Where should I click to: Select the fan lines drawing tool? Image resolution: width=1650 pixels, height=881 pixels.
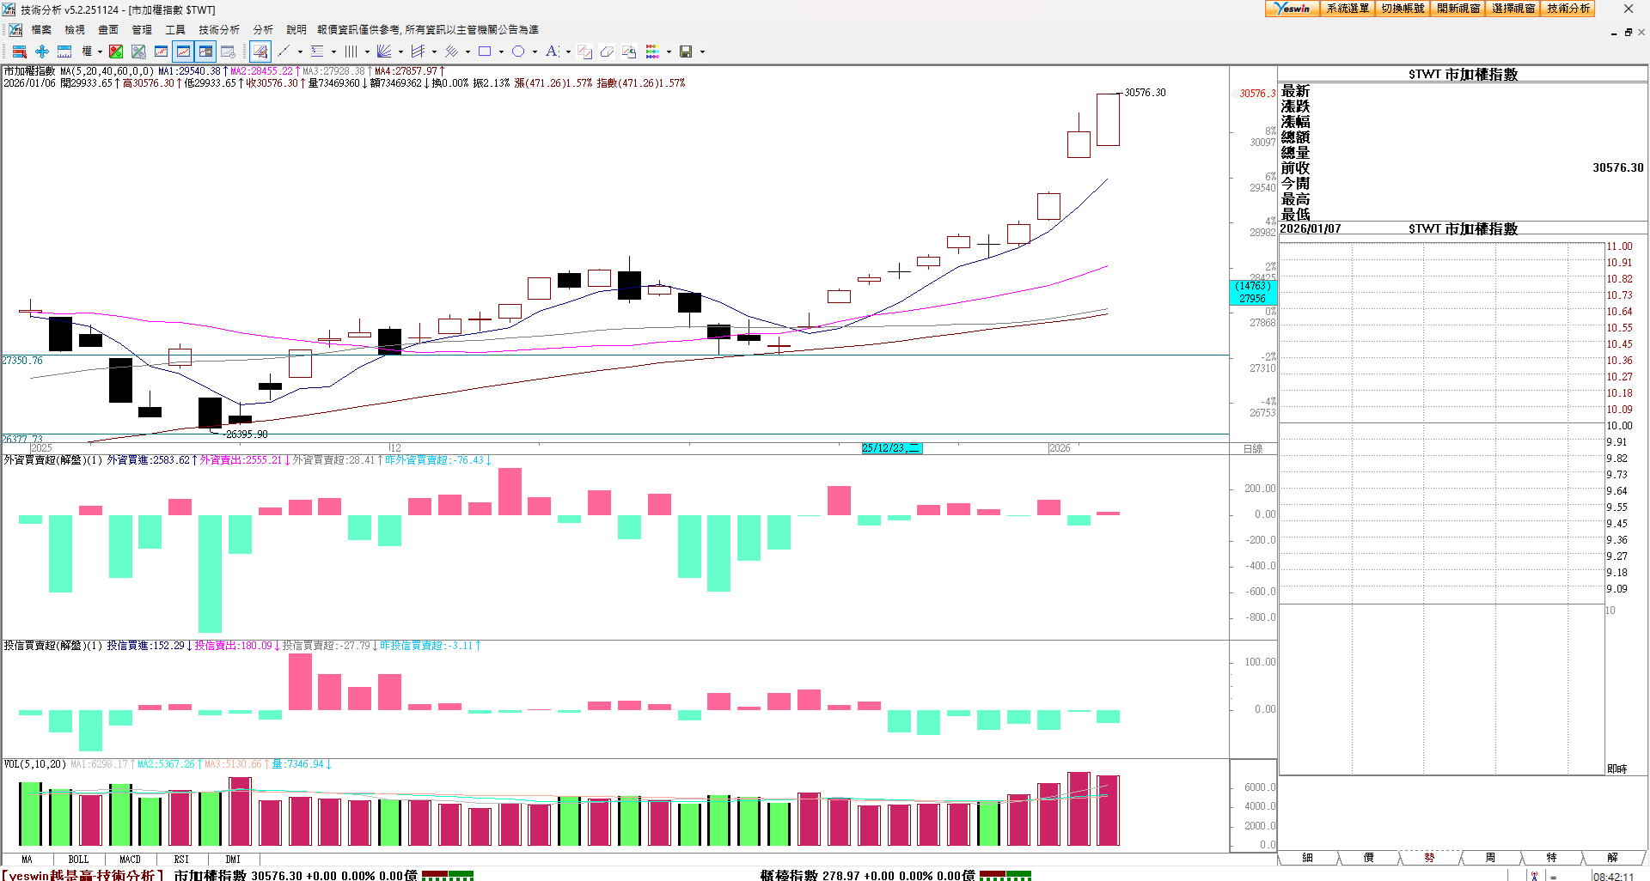tap(384, 52)
